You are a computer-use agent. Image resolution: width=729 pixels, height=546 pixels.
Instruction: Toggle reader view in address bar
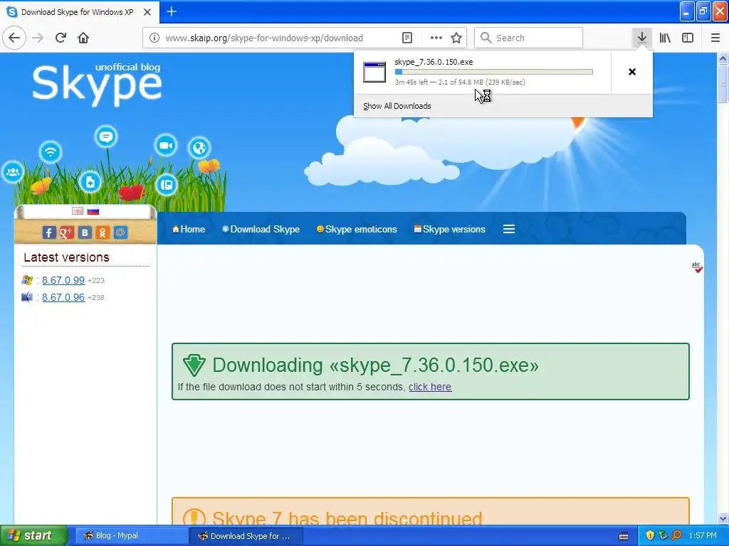coord(407,38)
